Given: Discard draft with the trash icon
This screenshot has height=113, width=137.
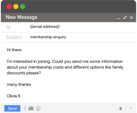Looking at the screenshot, I should click(x=121, y=108).
